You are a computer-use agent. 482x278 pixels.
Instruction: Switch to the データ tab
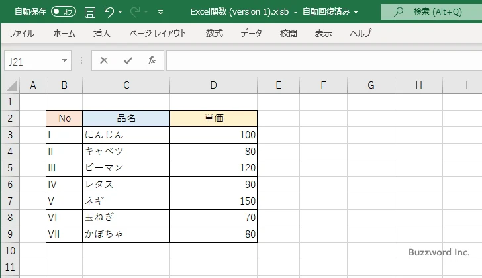[x=251, y=33]
